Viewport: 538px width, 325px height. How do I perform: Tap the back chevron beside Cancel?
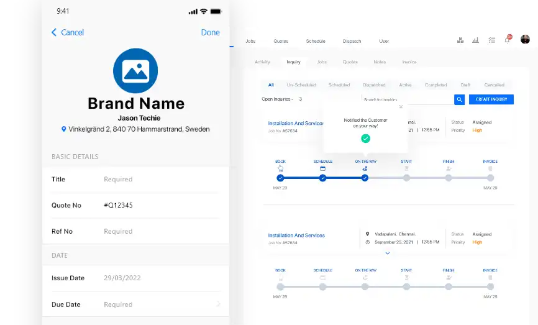(54, 32)
